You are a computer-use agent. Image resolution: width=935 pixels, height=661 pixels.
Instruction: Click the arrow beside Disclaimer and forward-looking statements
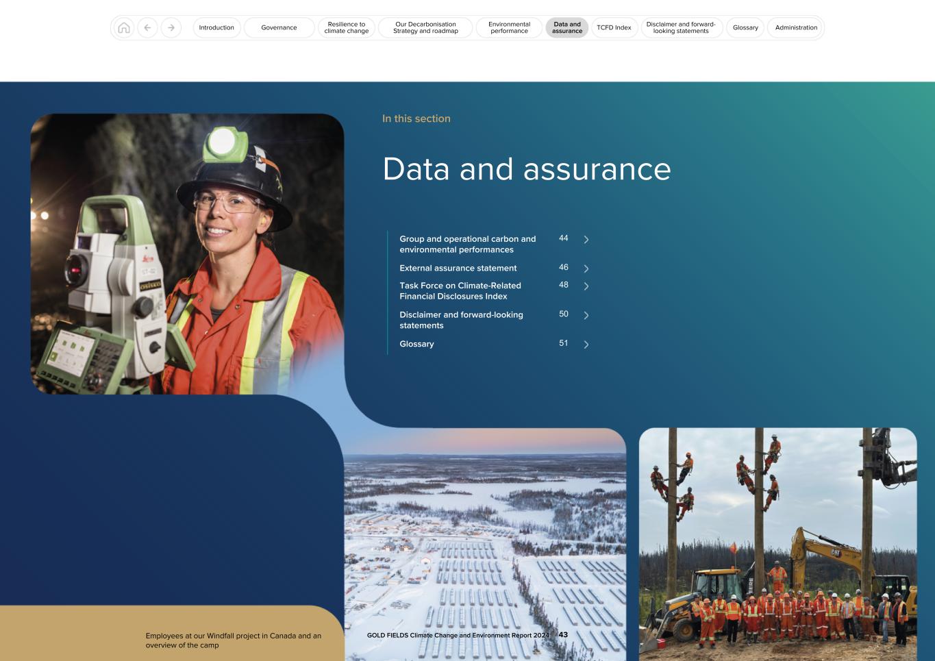click(x=586, y=315)
